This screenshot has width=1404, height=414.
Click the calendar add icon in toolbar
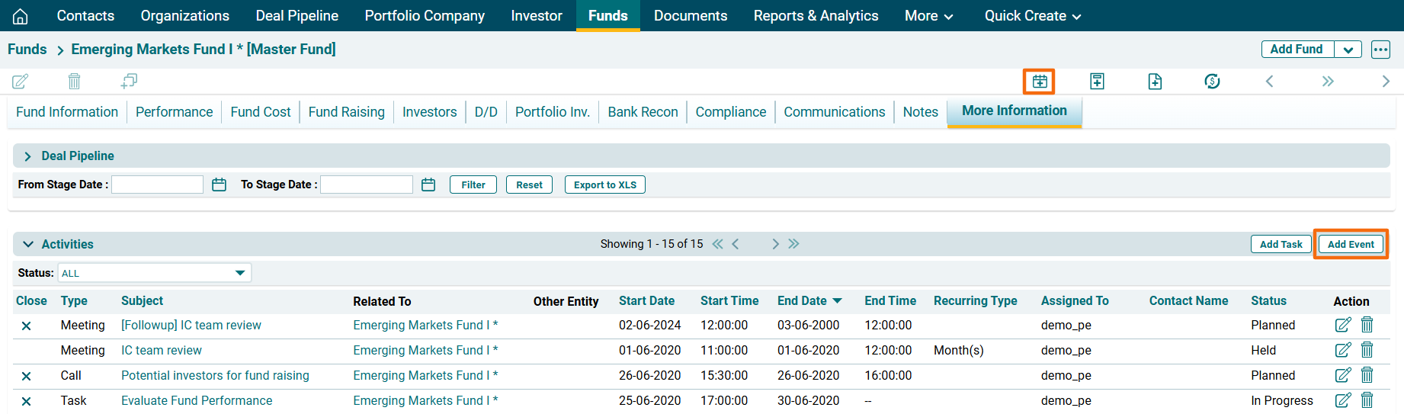coord(1039,81)
